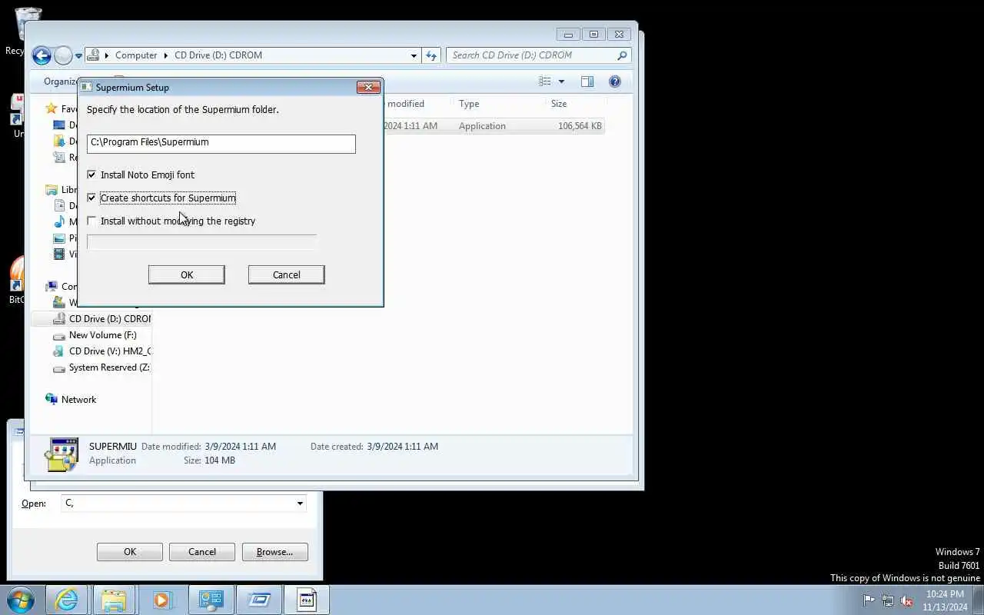The image size is (984, 615).
Task: Toggle the preview pane icon
Action: 587,81
